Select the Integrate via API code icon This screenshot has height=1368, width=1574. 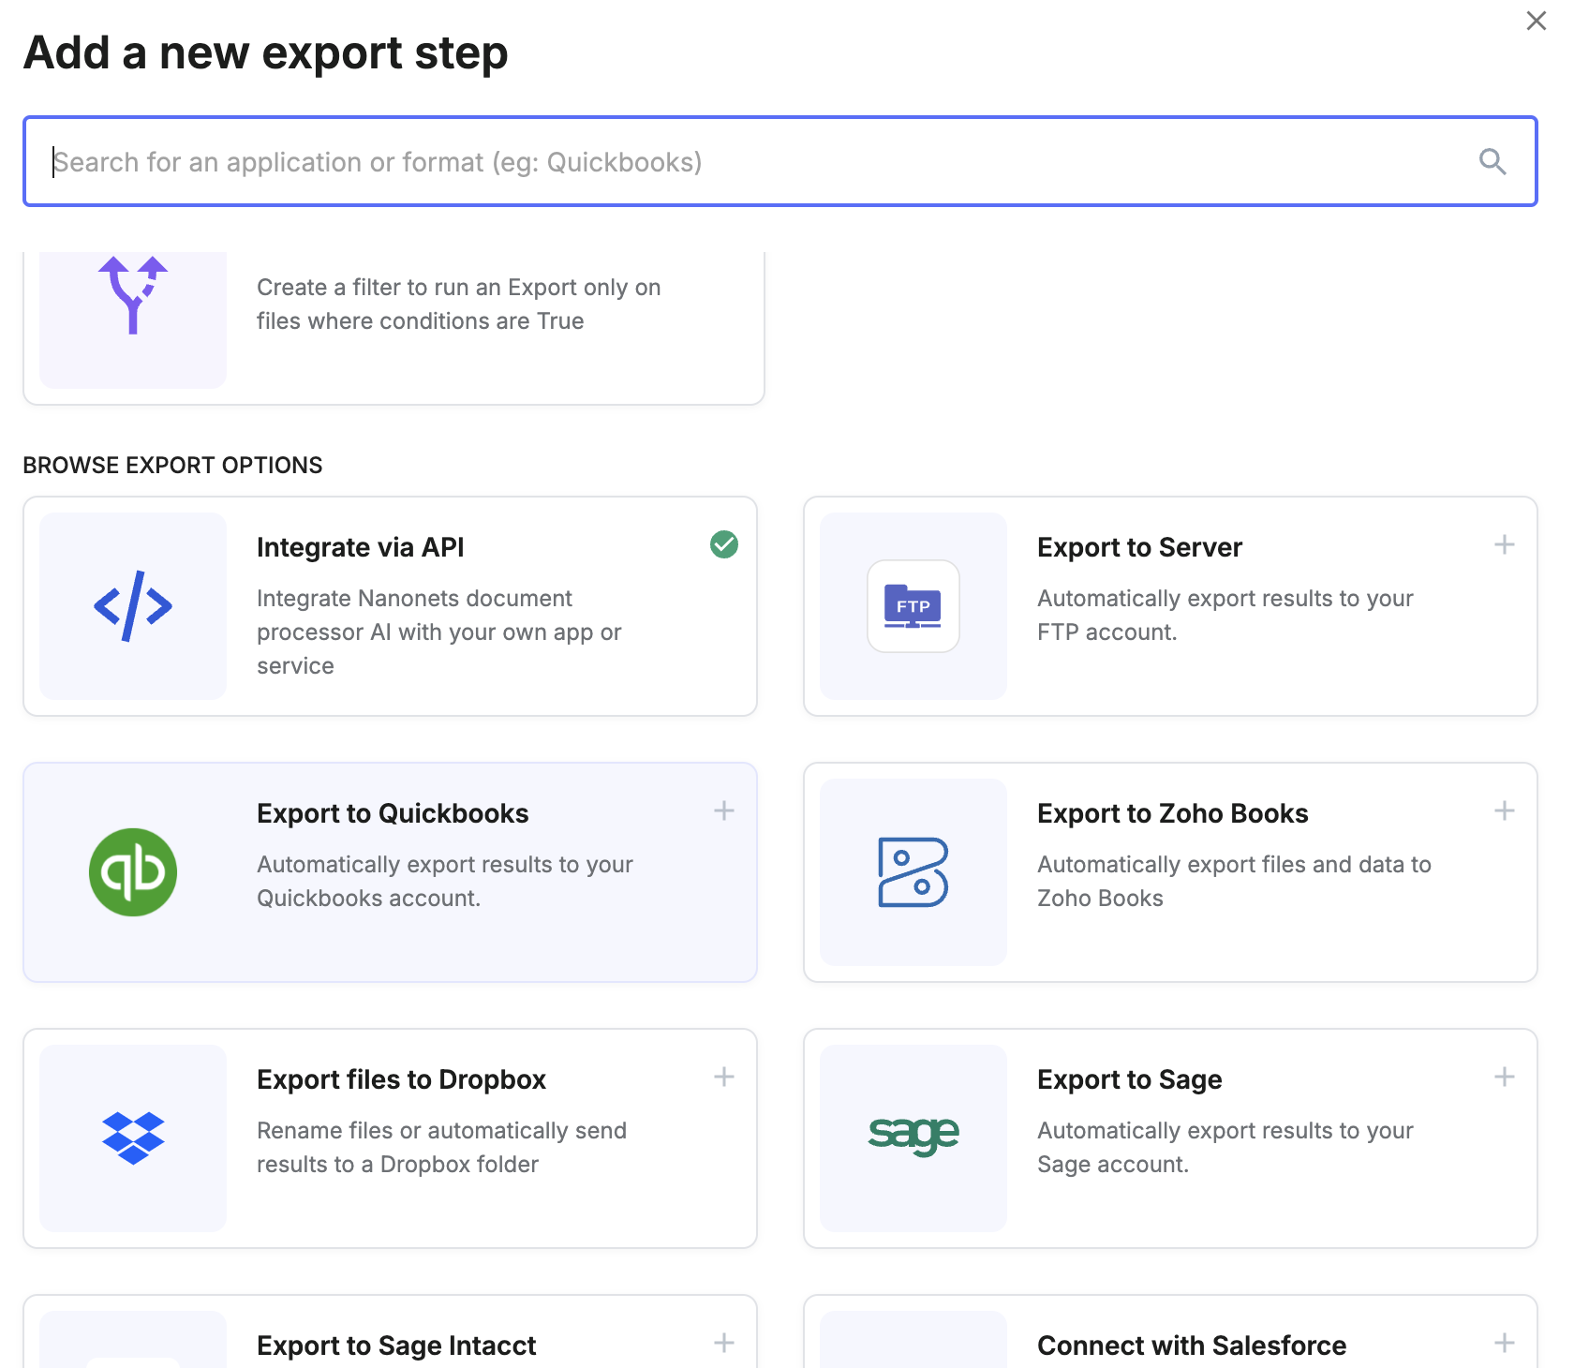(x=131, y=606)
